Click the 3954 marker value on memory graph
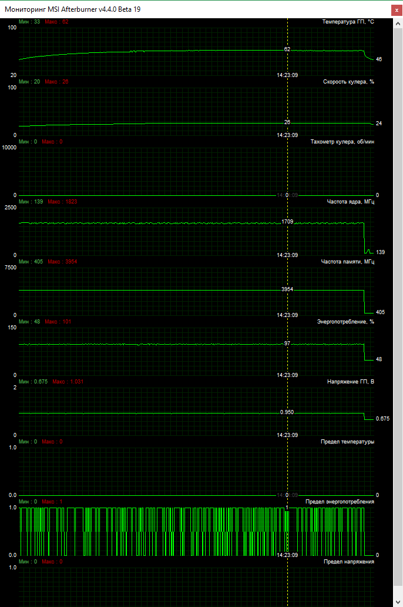Viewport: 403px width, 607px height. [x=287, y=289]
